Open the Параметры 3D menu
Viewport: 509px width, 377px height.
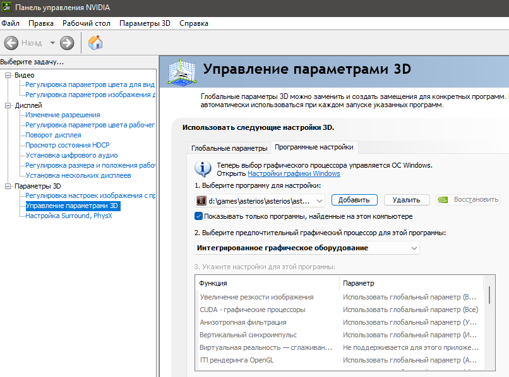tap(145, 23)
